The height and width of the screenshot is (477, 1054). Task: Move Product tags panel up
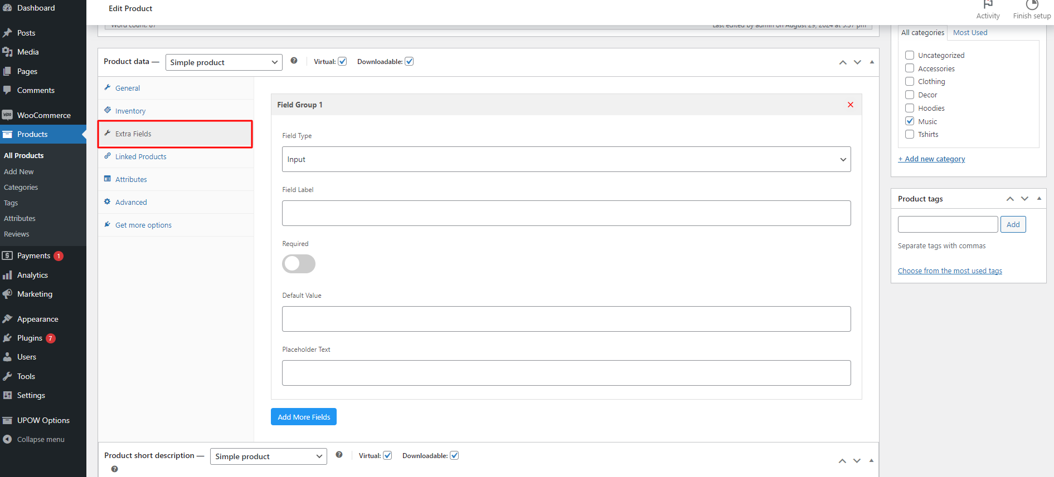1010,199
